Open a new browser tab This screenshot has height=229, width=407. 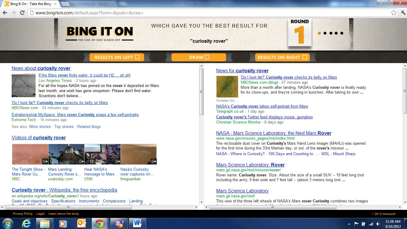[65, 4]
